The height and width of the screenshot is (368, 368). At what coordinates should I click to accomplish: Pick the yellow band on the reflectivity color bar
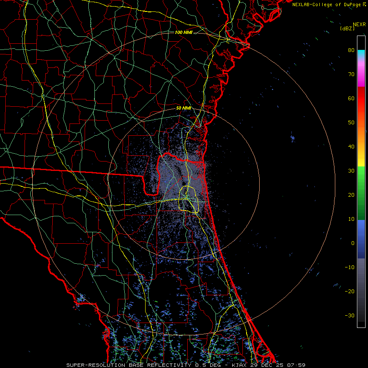361,159
